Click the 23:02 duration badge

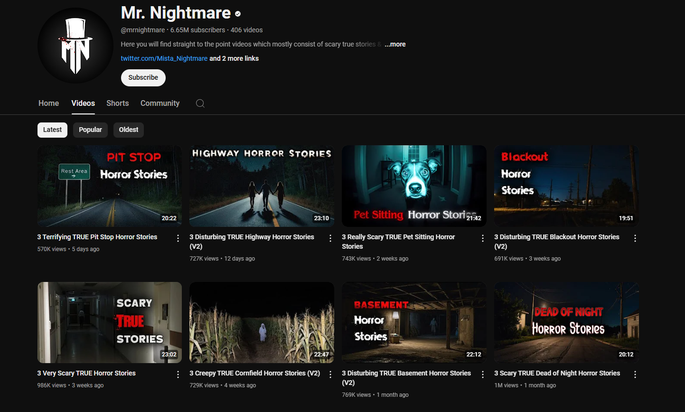(169, 355)
